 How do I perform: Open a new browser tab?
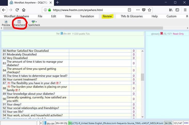click(57, 3)
